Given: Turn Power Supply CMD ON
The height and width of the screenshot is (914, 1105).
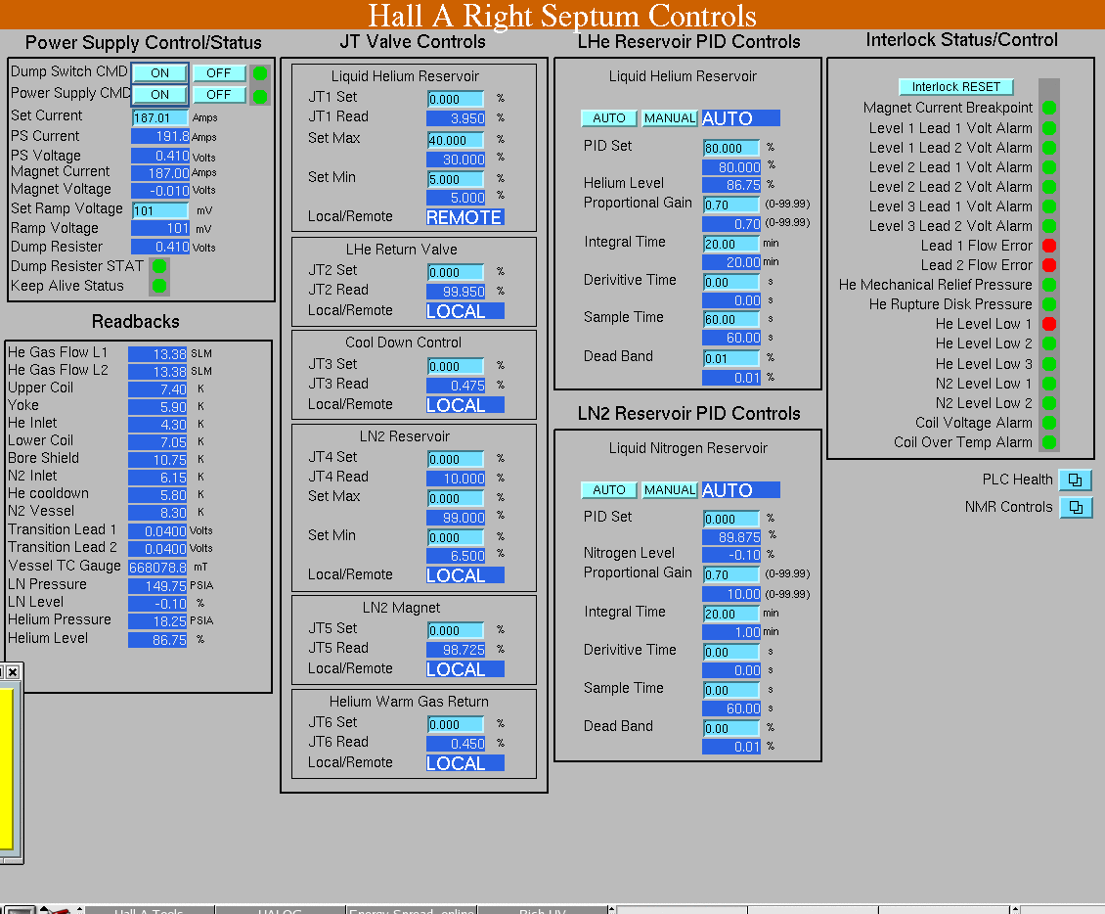Looking at the screenshot, I should [x=160, y=95].
